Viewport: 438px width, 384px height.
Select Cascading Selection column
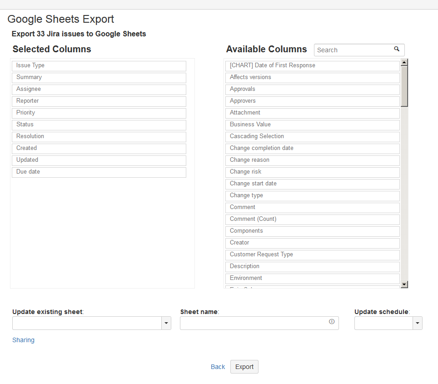tap(312, 137)
